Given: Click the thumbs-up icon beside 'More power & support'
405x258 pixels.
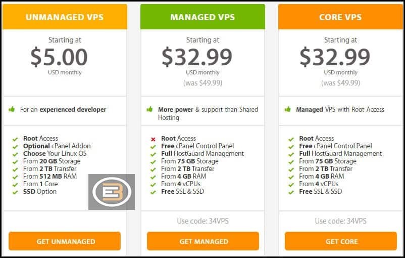Looking at the screenshot, I should click(149, 109).
